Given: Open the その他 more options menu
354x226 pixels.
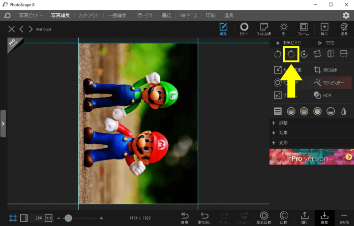Looking at the screenshot, I should [344, 218].
